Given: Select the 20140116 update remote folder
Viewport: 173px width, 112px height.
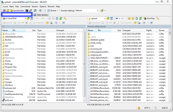Looking at the screenshot, I should tap(97, 40).
